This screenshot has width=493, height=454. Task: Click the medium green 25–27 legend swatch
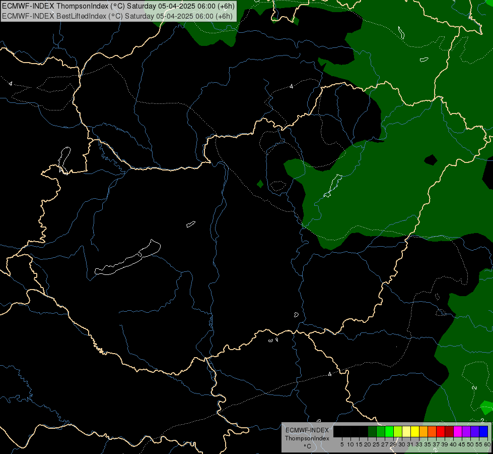pos(381,431)
